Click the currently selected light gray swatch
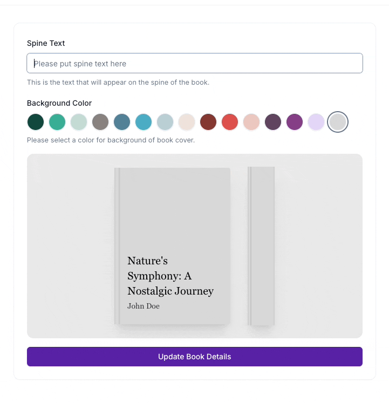The image size is (389, 403). click(338, 122)
